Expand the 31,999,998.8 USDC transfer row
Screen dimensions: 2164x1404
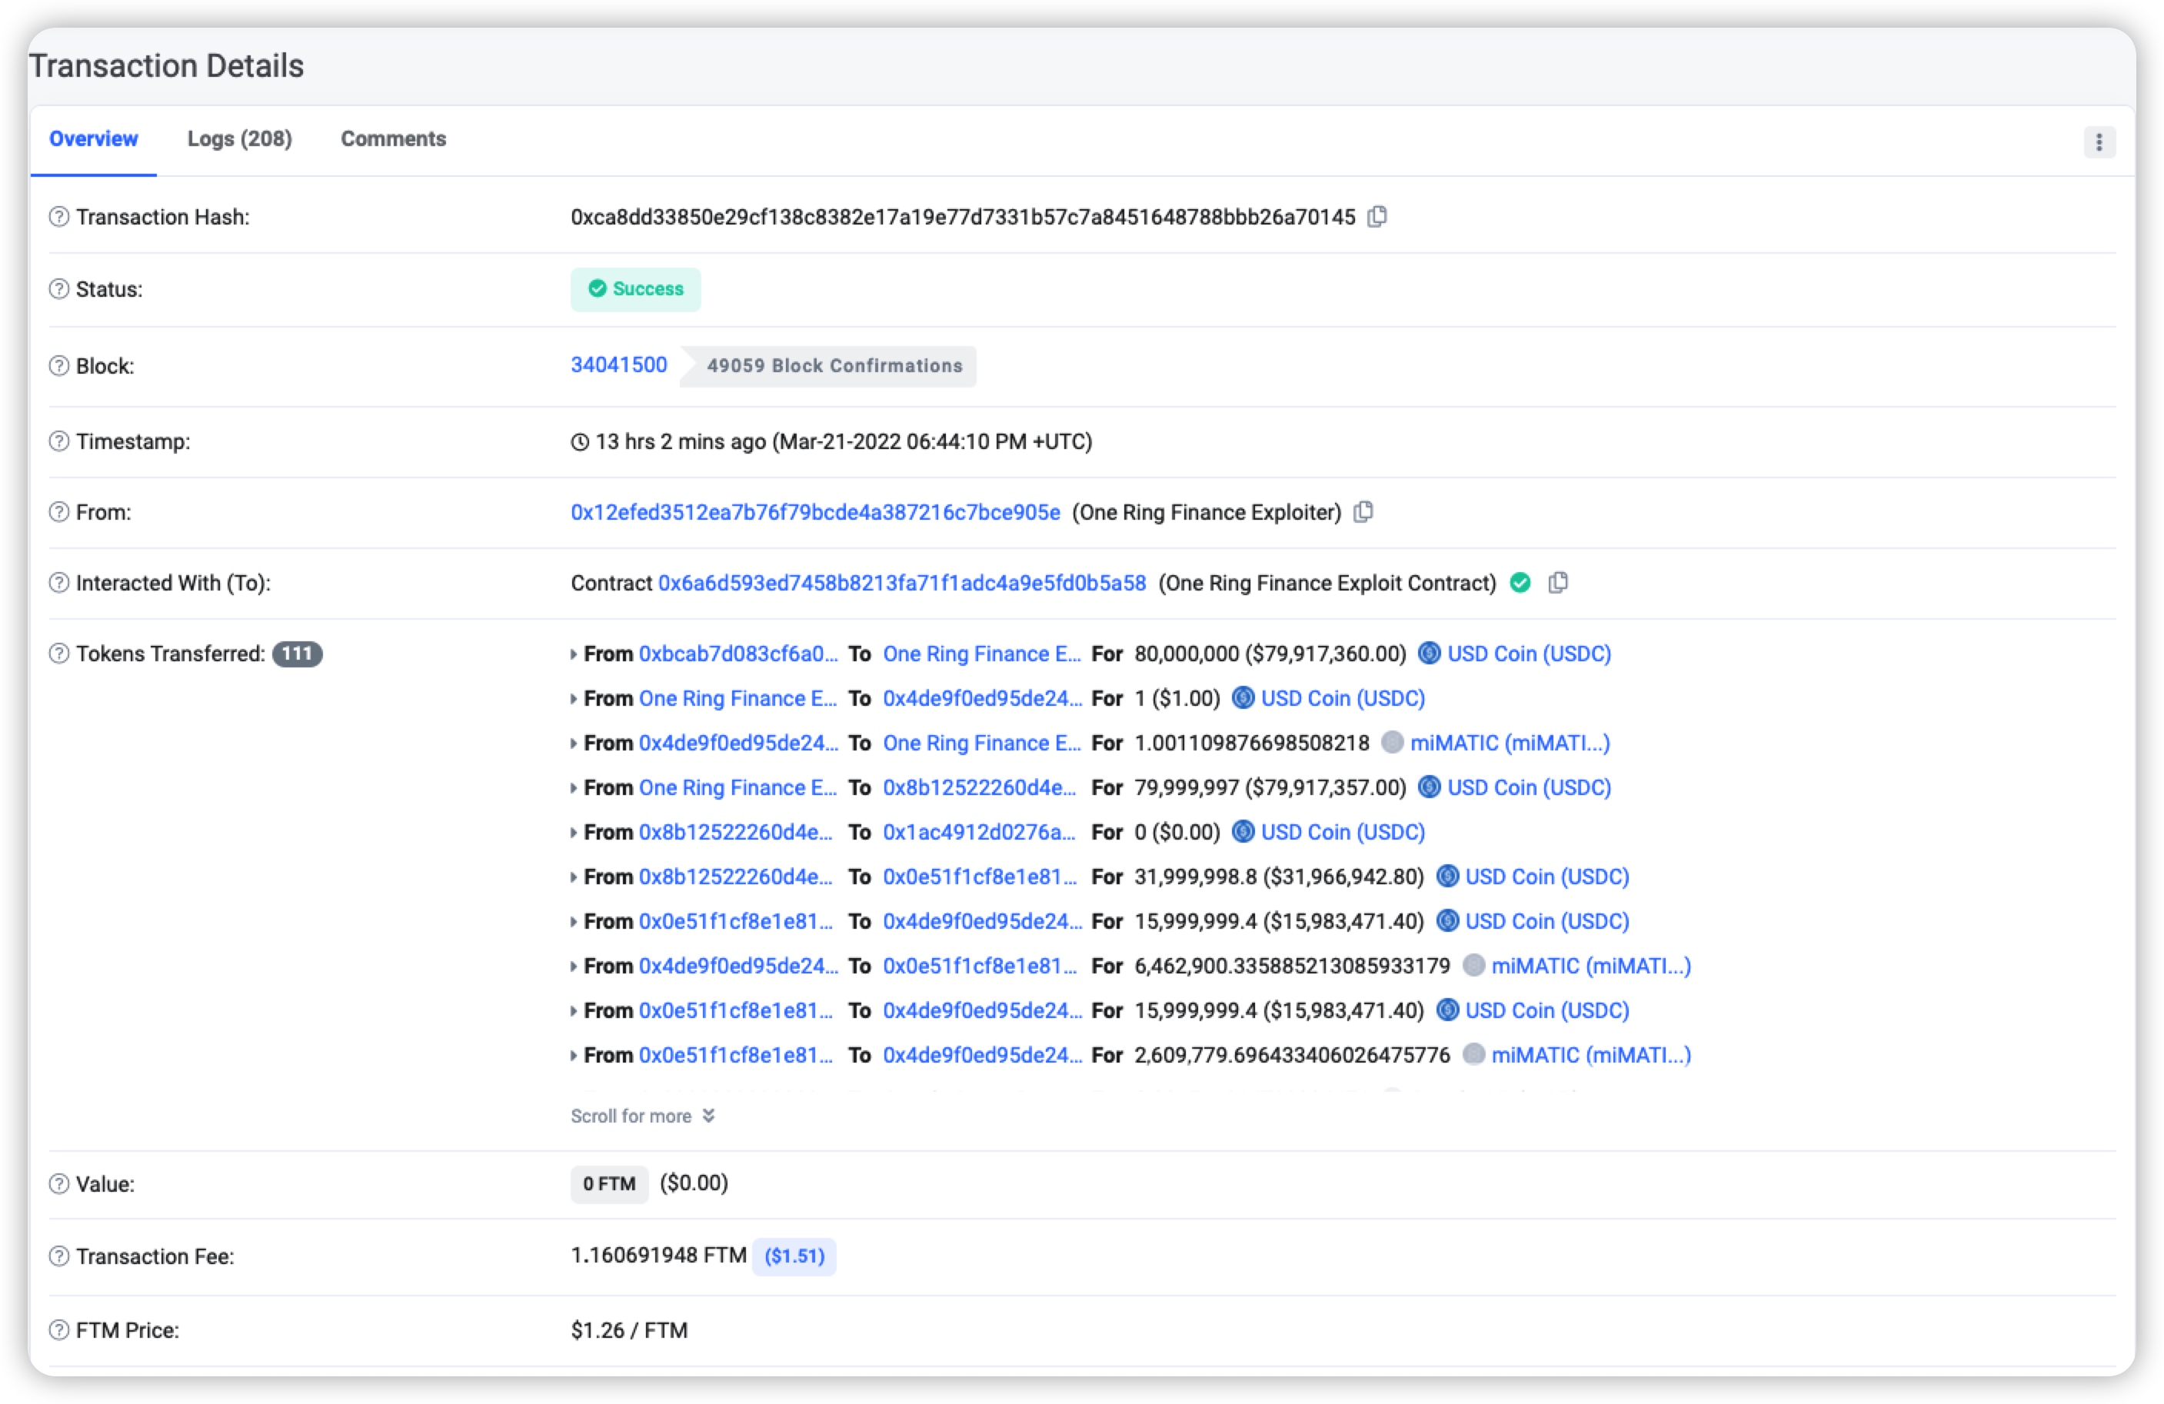pos(574,877)
